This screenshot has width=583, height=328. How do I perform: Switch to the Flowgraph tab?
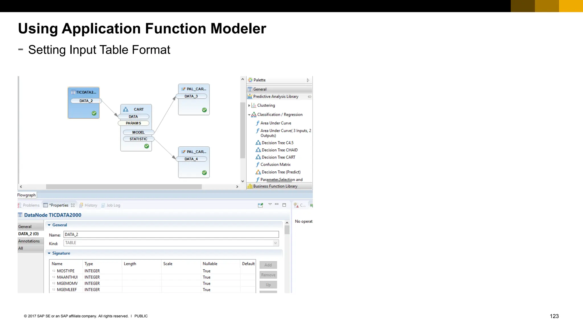[26, 195]
